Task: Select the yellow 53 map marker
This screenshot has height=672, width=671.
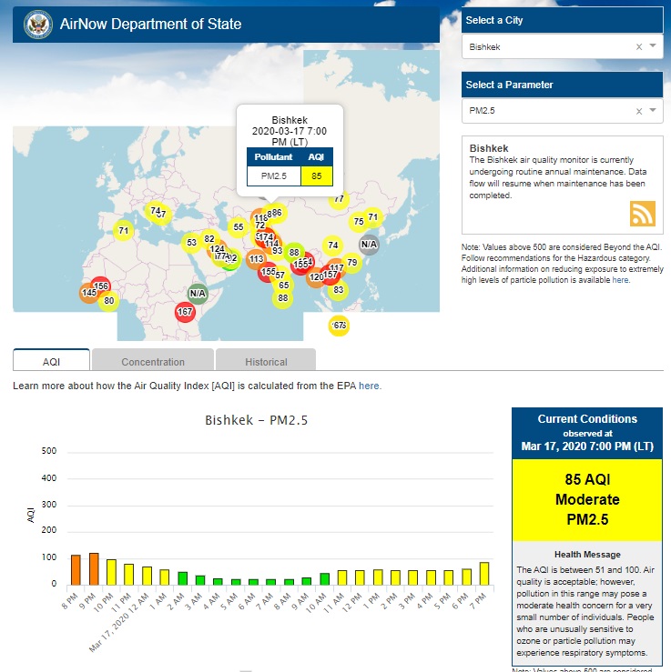Action: [191, 243]
